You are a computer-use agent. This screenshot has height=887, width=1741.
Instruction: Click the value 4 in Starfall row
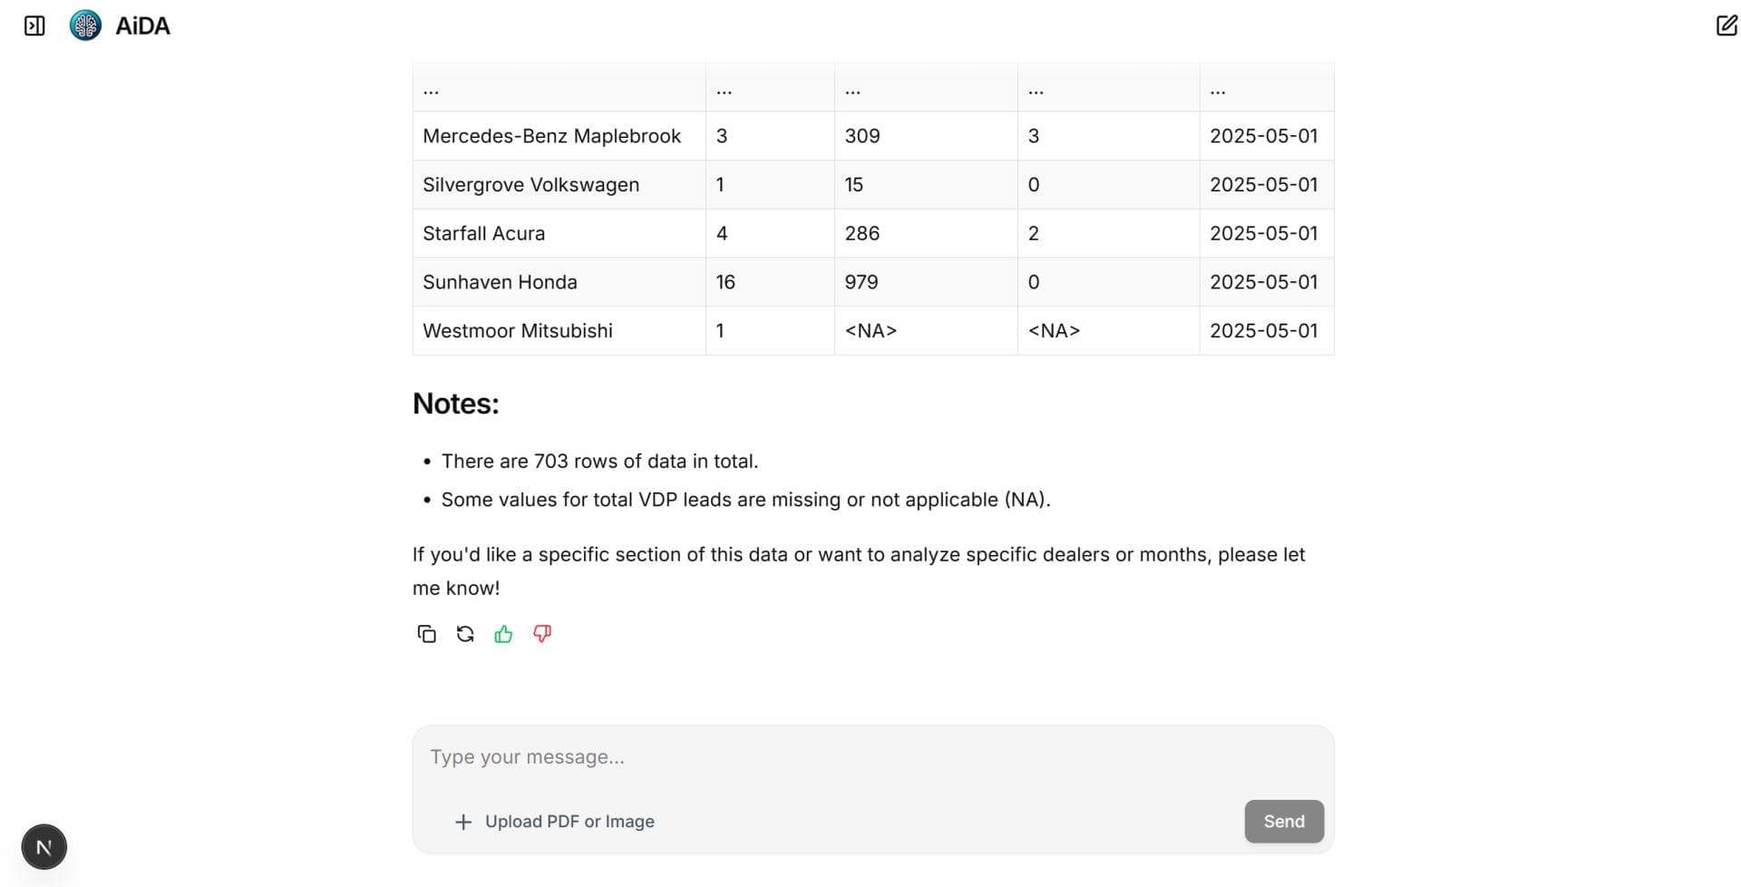722,234
